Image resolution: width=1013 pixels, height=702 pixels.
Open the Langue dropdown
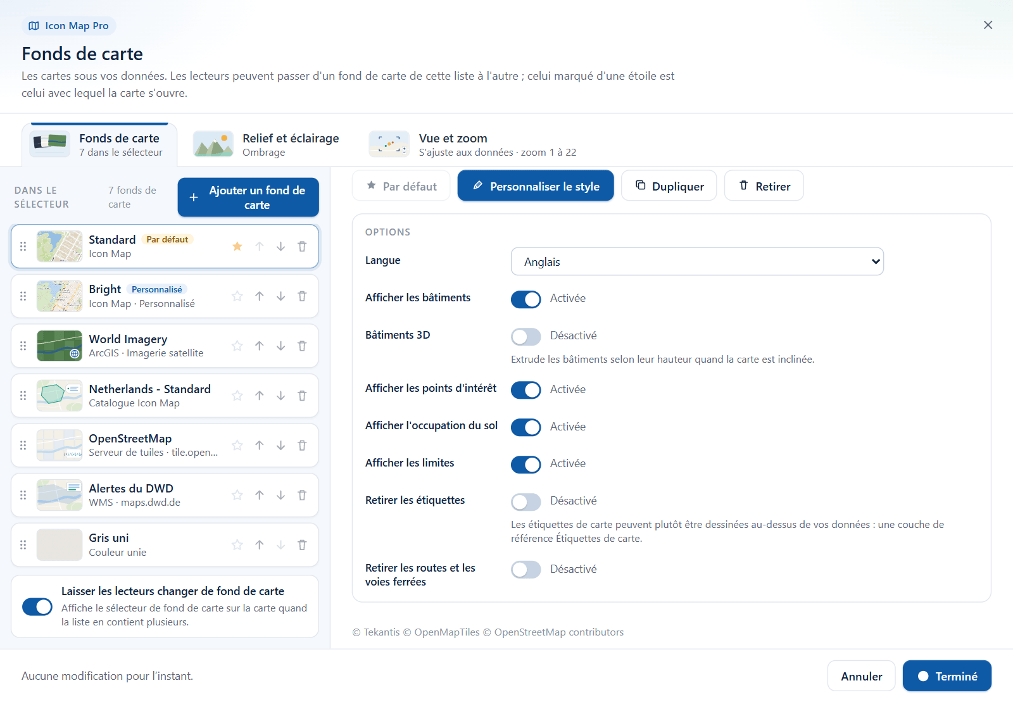[x=697, y=261]
